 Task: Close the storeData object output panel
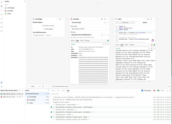pos(108,44)
